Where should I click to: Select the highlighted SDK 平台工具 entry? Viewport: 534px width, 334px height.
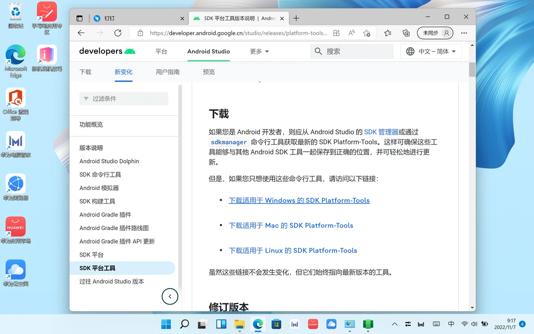coord(122,268)
